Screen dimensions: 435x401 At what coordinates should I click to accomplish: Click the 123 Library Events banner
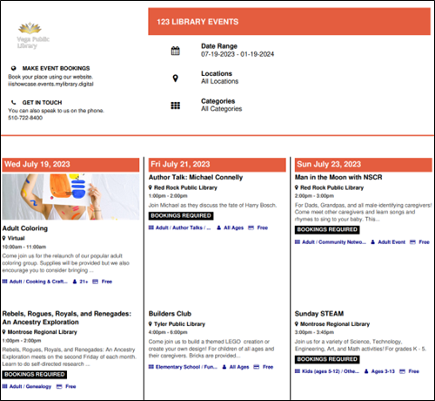point(289,22)
